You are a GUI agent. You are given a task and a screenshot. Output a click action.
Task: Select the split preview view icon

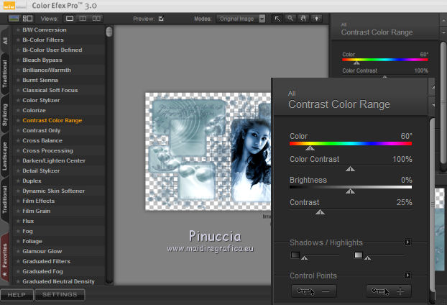pos(83,19)
